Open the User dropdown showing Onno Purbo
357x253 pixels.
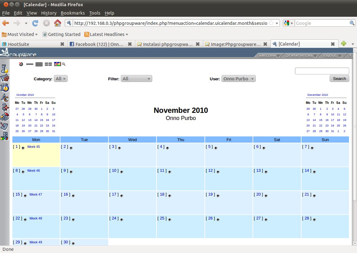tap(238, 79)
